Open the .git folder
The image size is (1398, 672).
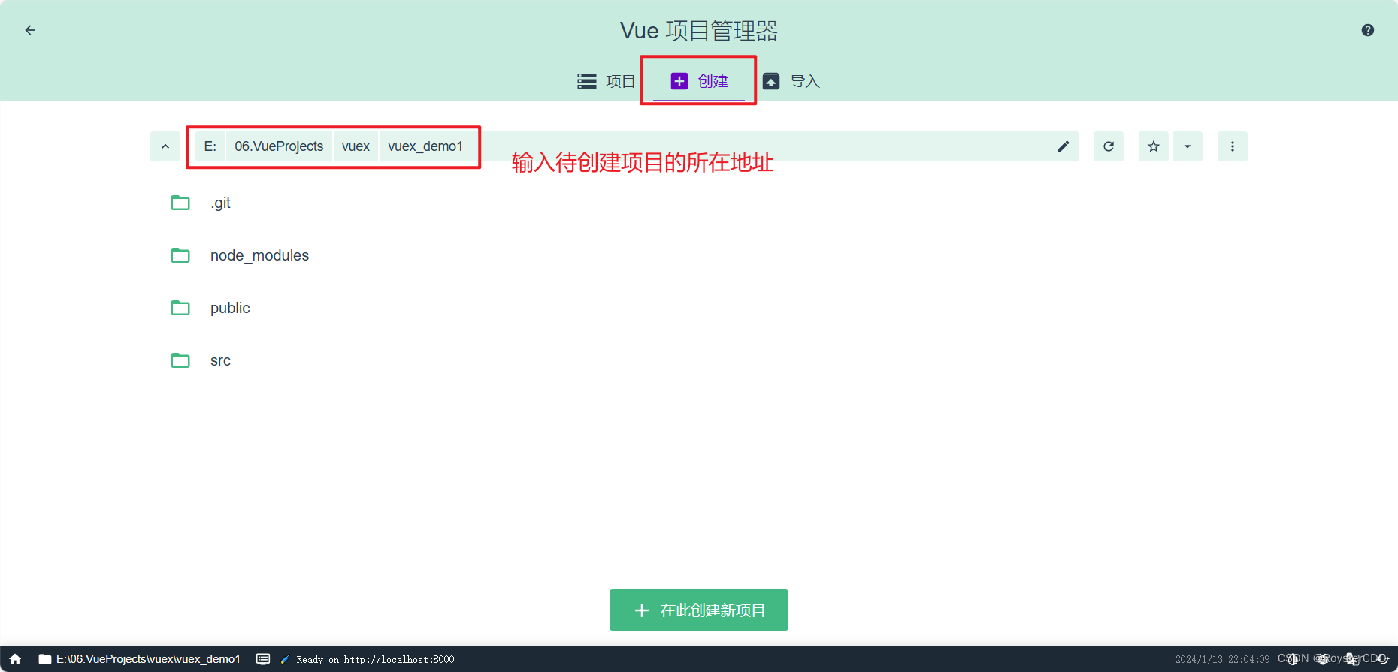[699, 203]
